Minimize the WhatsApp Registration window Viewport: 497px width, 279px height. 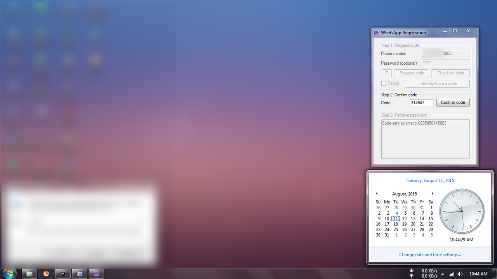click(445, 31)
